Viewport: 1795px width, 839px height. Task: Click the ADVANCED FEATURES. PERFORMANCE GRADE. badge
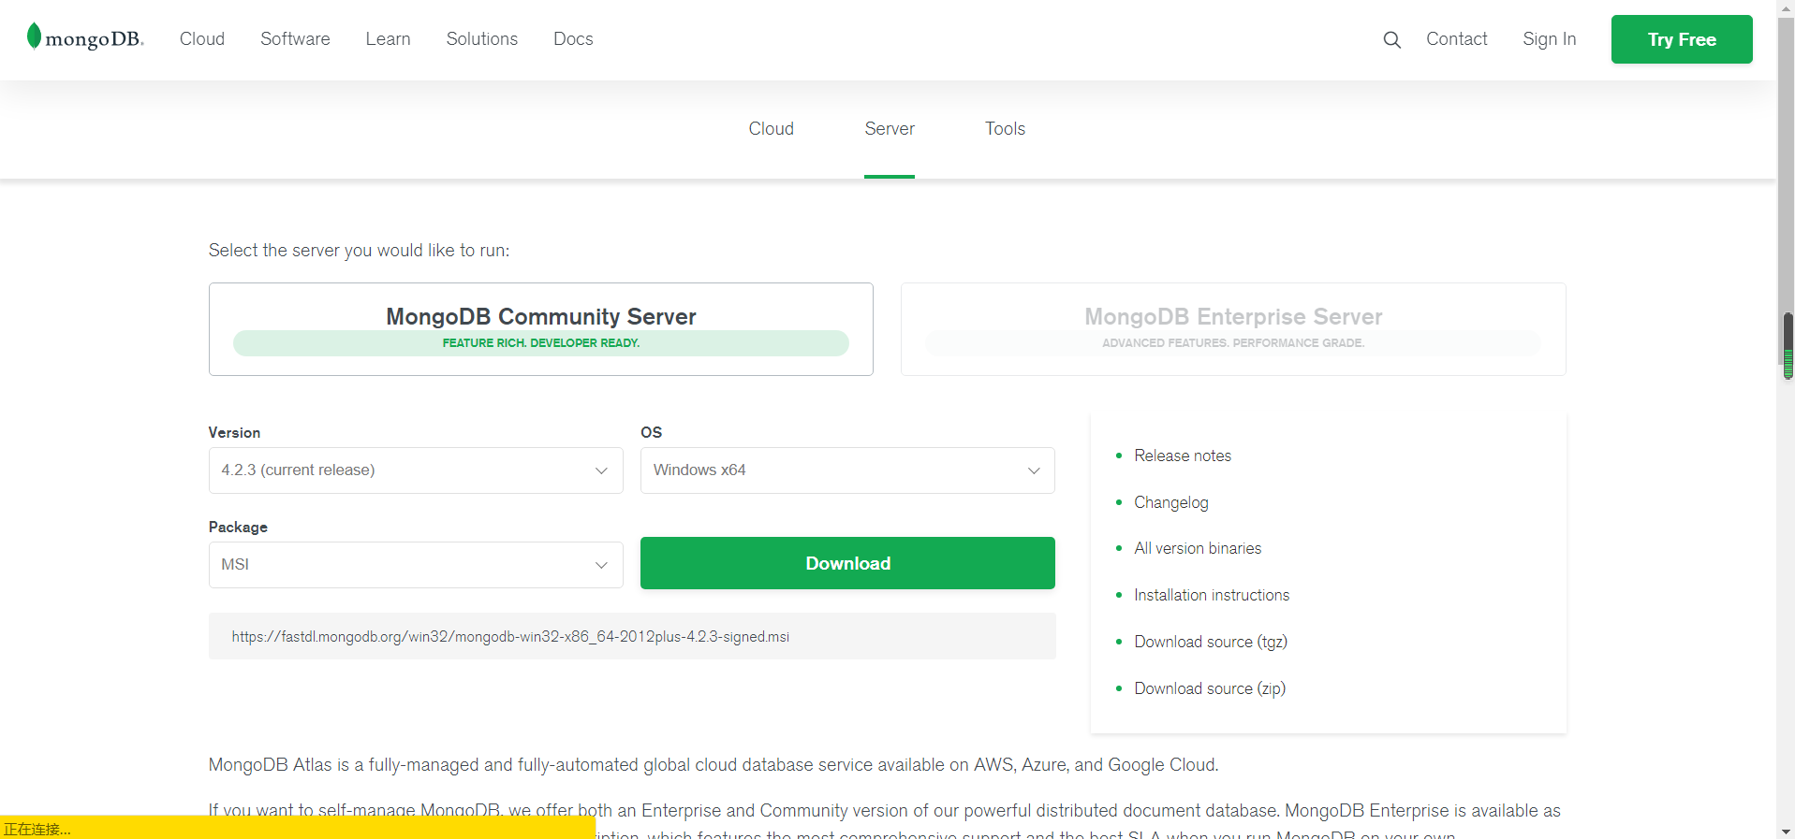[x=1233, y=343]
